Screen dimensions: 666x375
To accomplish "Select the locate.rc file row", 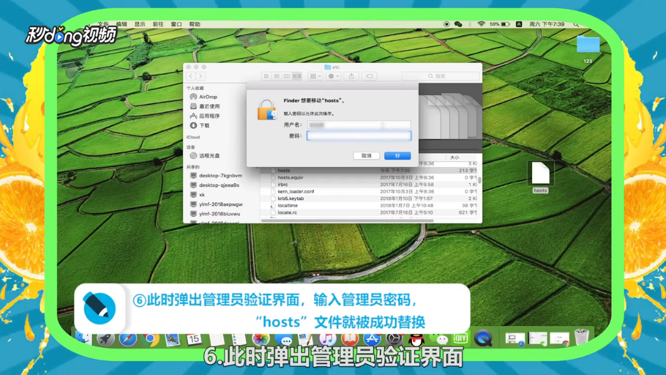I will pos(371,212).
